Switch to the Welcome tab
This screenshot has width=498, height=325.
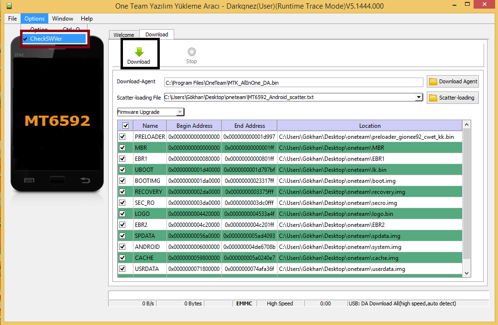tap(124, 35)
